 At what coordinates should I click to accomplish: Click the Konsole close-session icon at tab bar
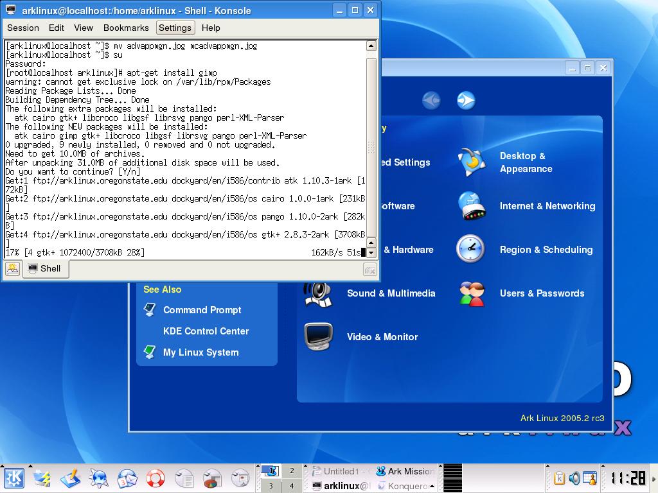point(369,270)
